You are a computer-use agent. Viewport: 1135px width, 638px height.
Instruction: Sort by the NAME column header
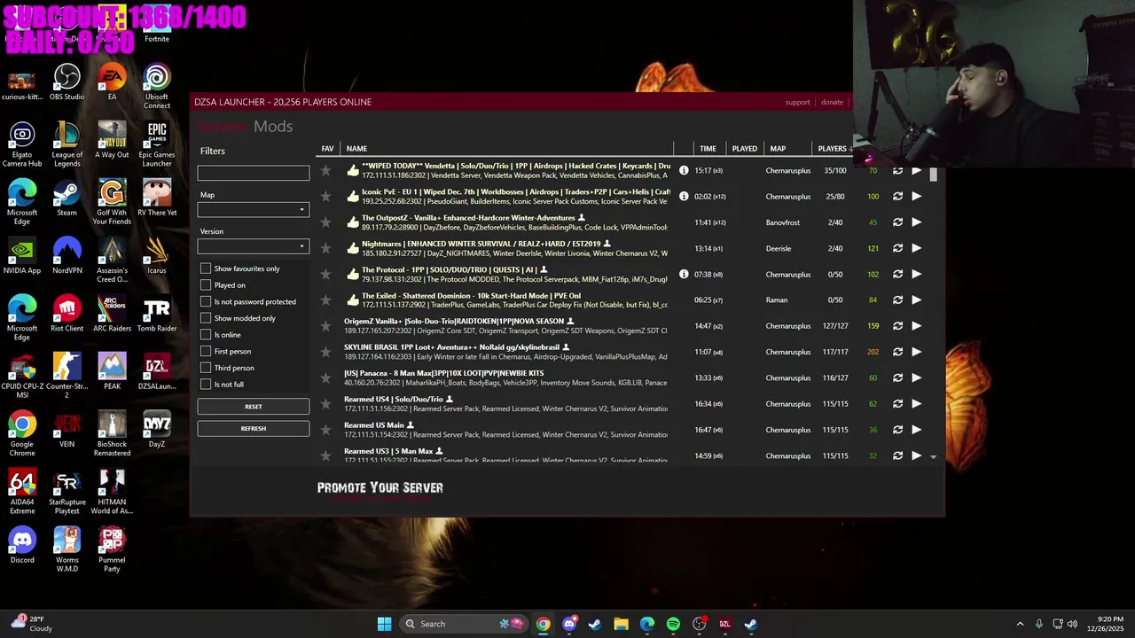point(356,149)
